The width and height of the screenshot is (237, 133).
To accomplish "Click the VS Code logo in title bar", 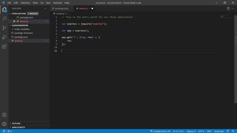I will click(3, 3).
